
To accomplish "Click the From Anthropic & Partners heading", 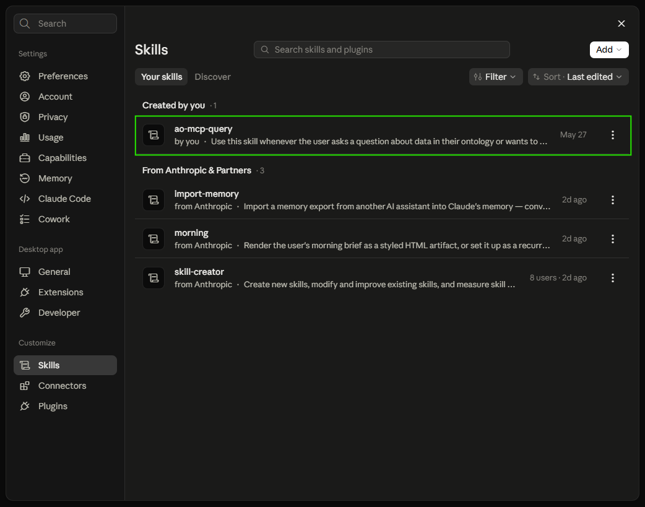I will pos(197,170).
